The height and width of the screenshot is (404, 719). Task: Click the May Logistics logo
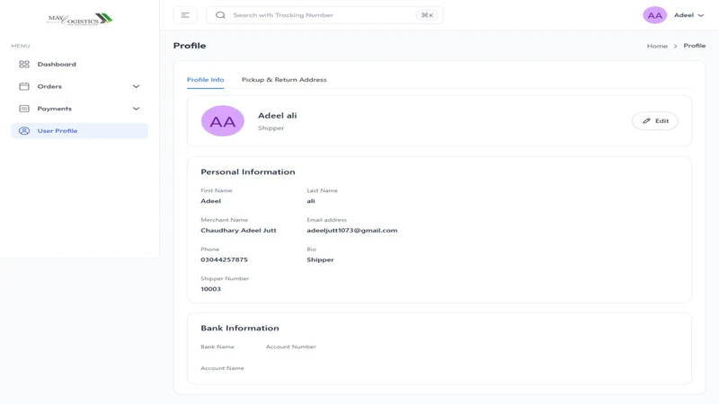(x=80, y=19)
